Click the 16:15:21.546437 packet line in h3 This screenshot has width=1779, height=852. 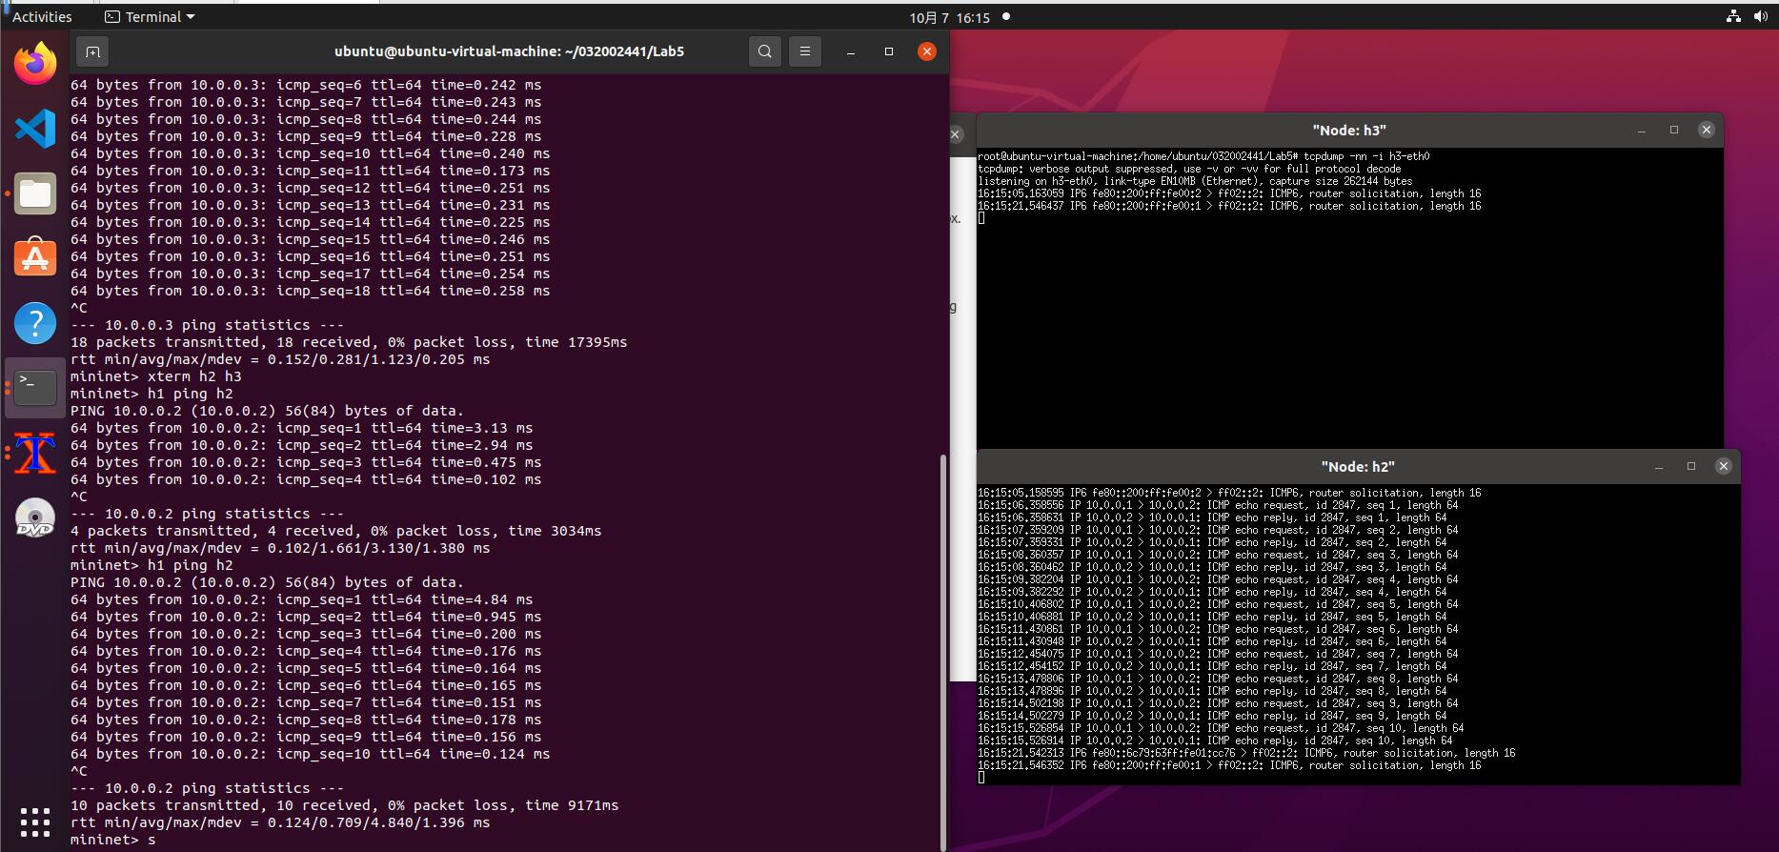(x=1229, y=206)
